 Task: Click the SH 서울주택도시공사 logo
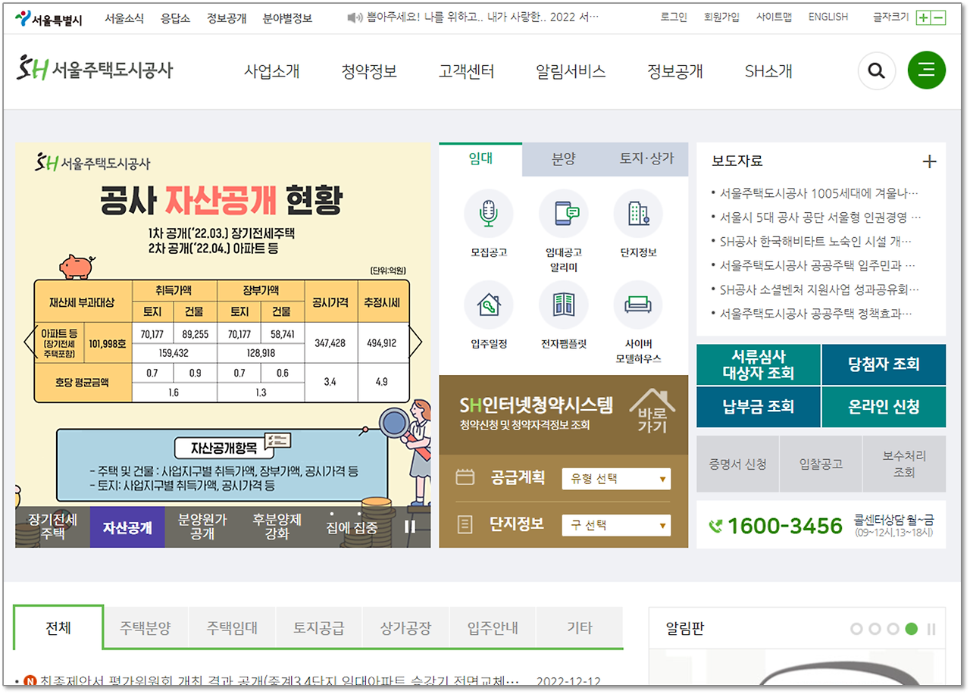95,70
